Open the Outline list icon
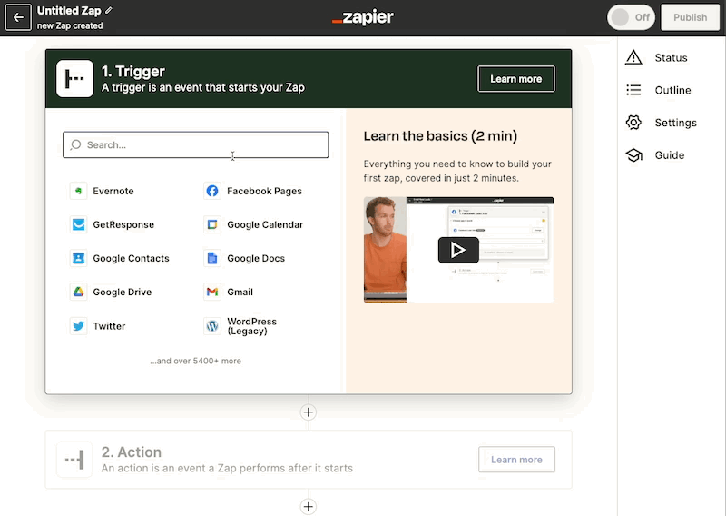 (x=633, y=90)
